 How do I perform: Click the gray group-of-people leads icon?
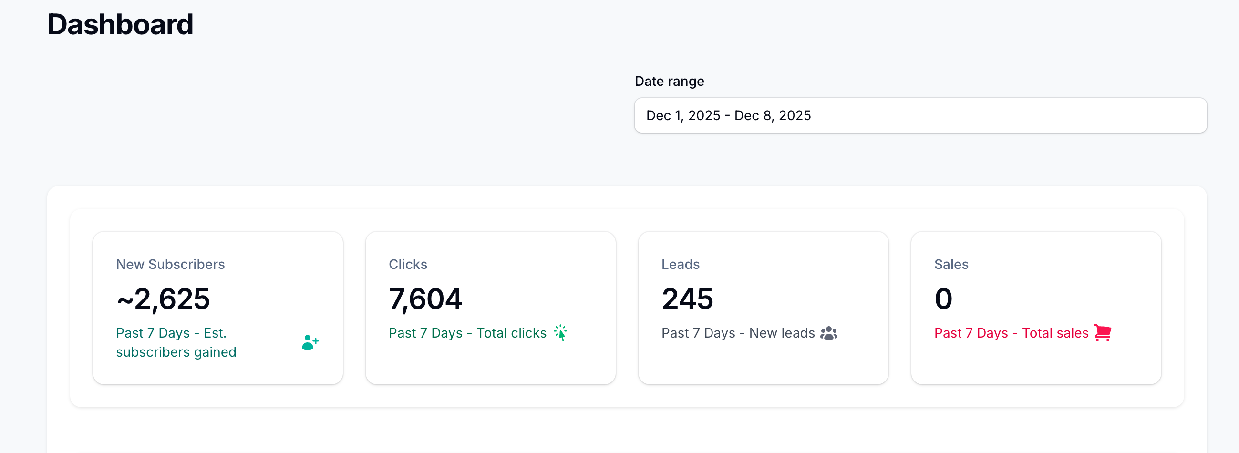(829, 332)
